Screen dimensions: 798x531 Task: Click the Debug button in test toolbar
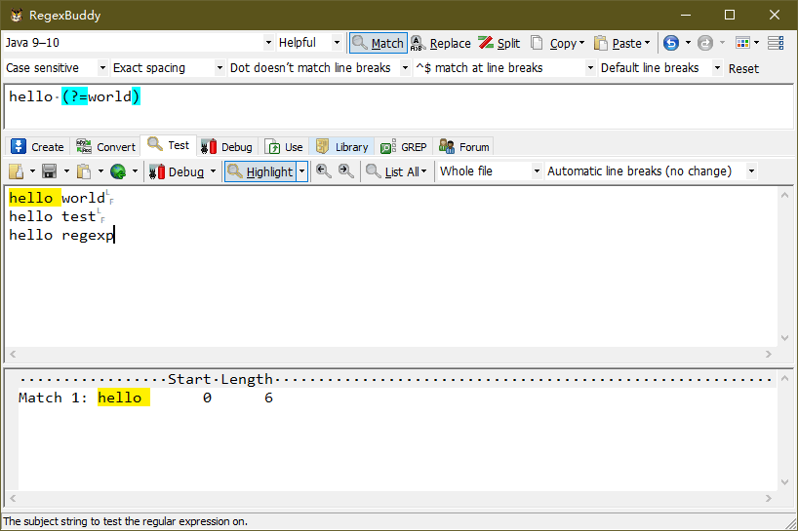(x=178, y=171)
